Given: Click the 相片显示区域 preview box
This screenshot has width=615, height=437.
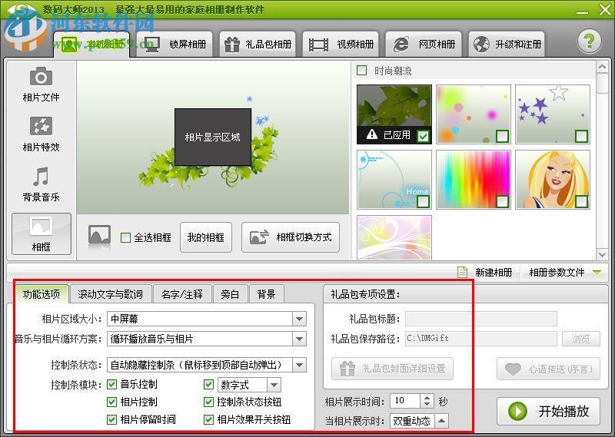Looking at the screenshot, I should point(213,137).
